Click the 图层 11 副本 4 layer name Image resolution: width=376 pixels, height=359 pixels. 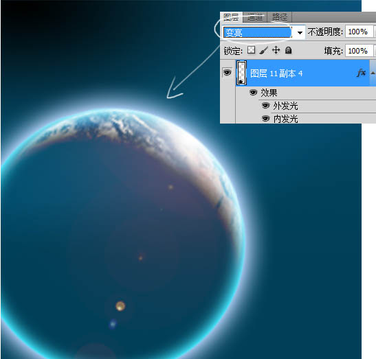tap(276, 73)
